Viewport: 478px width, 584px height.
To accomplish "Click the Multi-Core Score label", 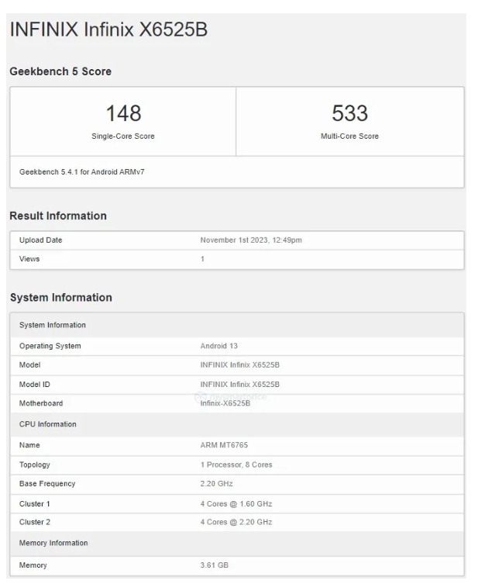I will (x=349, y=136).
